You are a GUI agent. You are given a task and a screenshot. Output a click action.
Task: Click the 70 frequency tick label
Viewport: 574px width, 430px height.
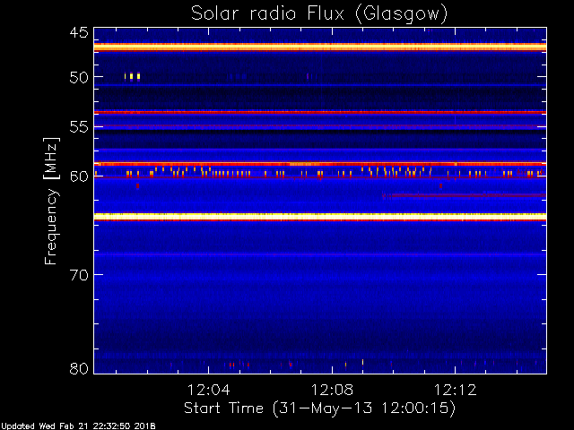coord(79,275)
